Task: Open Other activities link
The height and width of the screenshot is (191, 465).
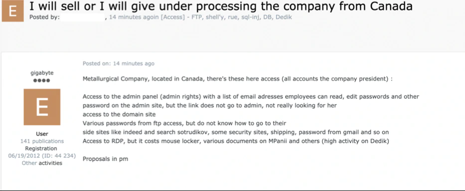Action: (x=42, y=163)
